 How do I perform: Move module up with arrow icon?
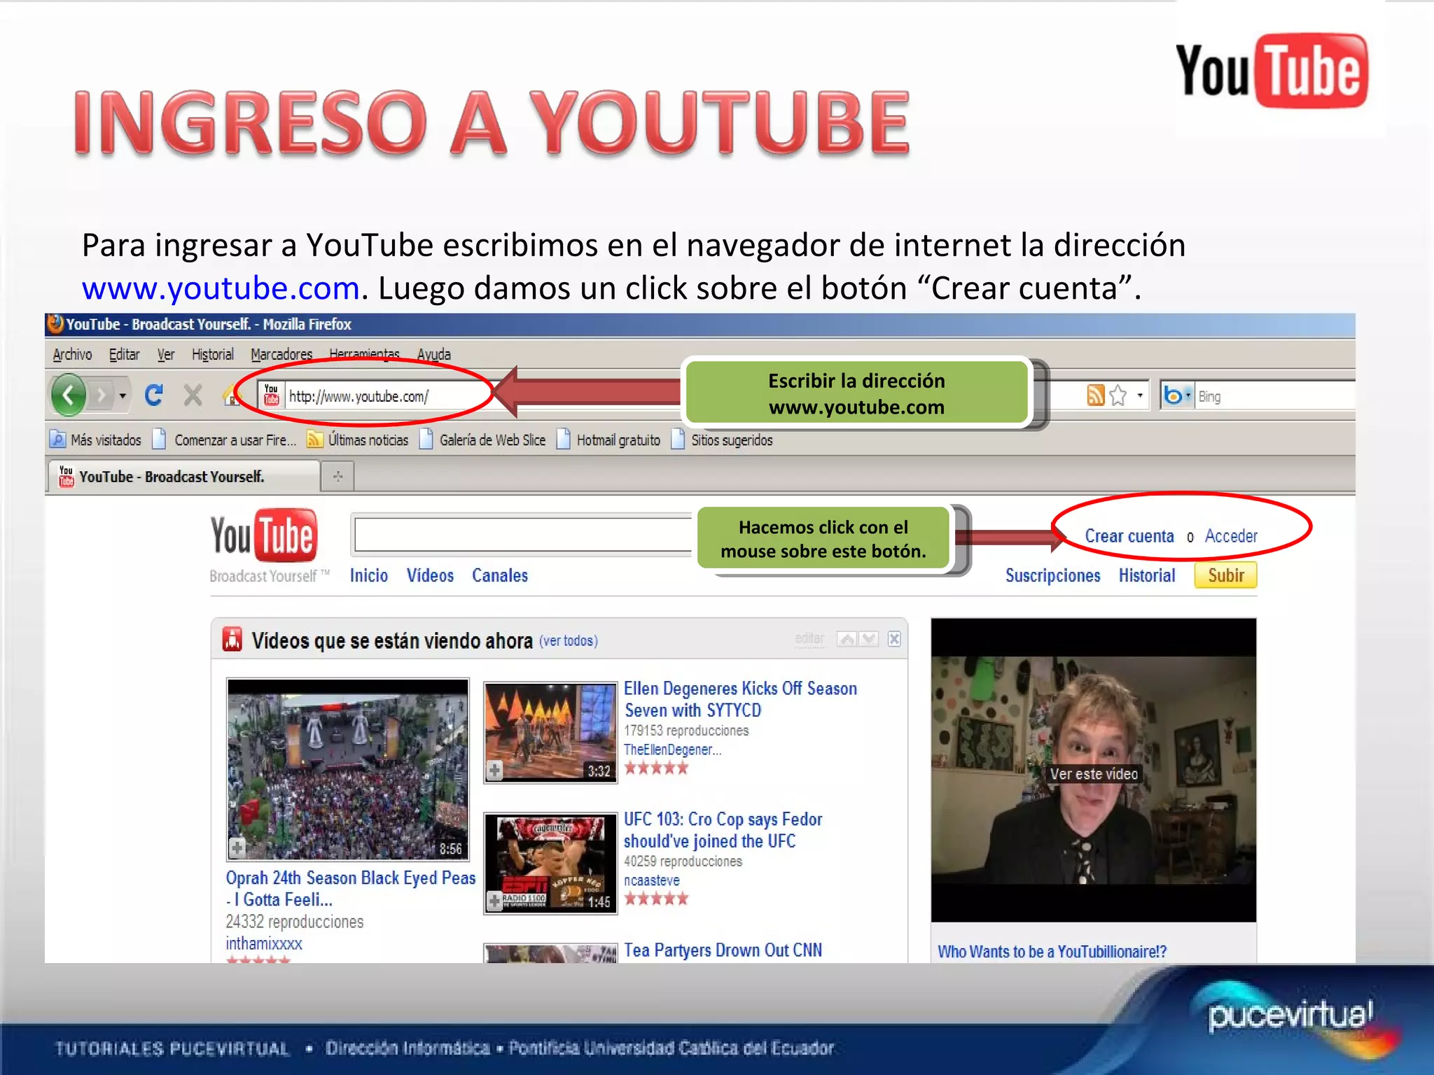coord(847,639)
